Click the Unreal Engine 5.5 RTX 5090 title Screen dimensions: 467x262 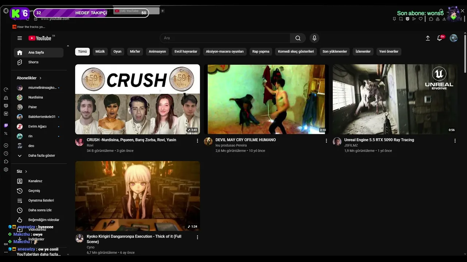tap(379, 140)
